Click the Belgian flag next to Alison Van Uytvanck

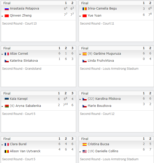(7, 151)
